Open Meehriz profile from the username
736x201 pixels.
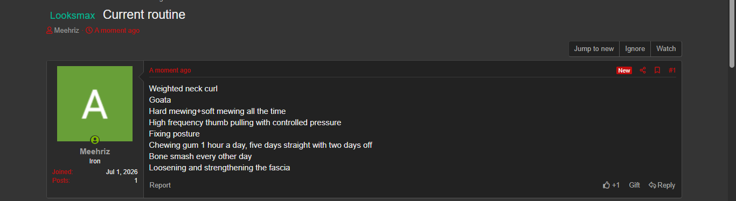coord(95,152)
